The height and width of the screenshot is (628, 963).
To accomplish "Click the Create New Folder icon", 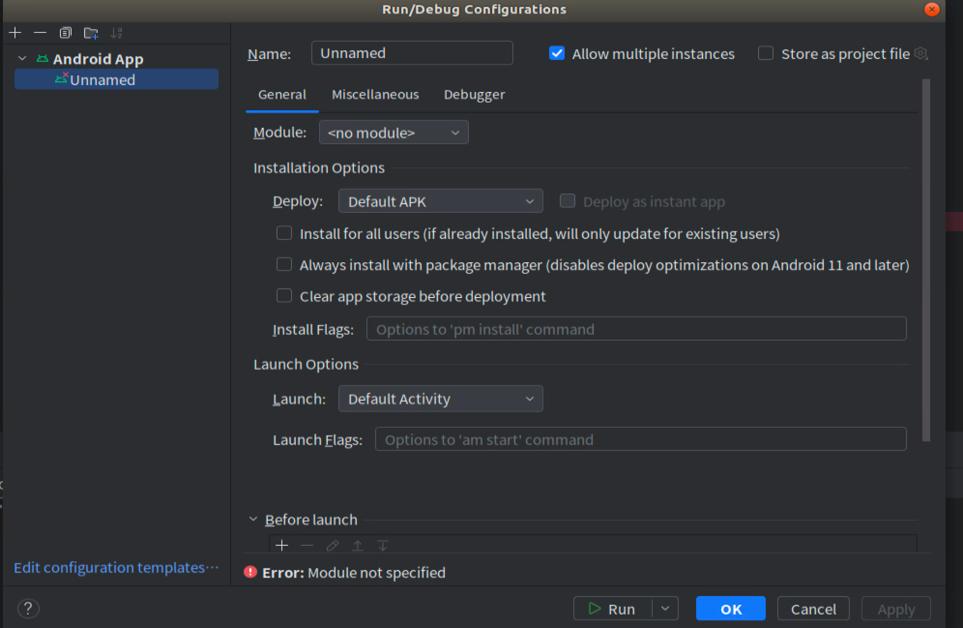I will click(x=91, y=33).
